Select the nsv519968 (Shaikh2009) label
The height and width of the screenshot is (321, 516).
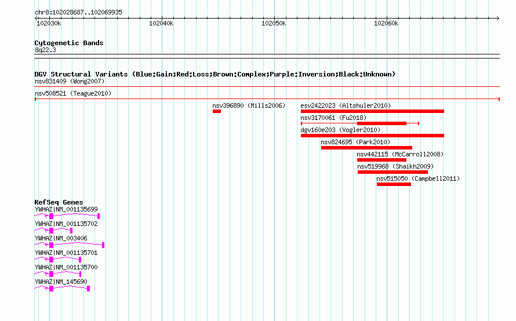pos(395,166)
